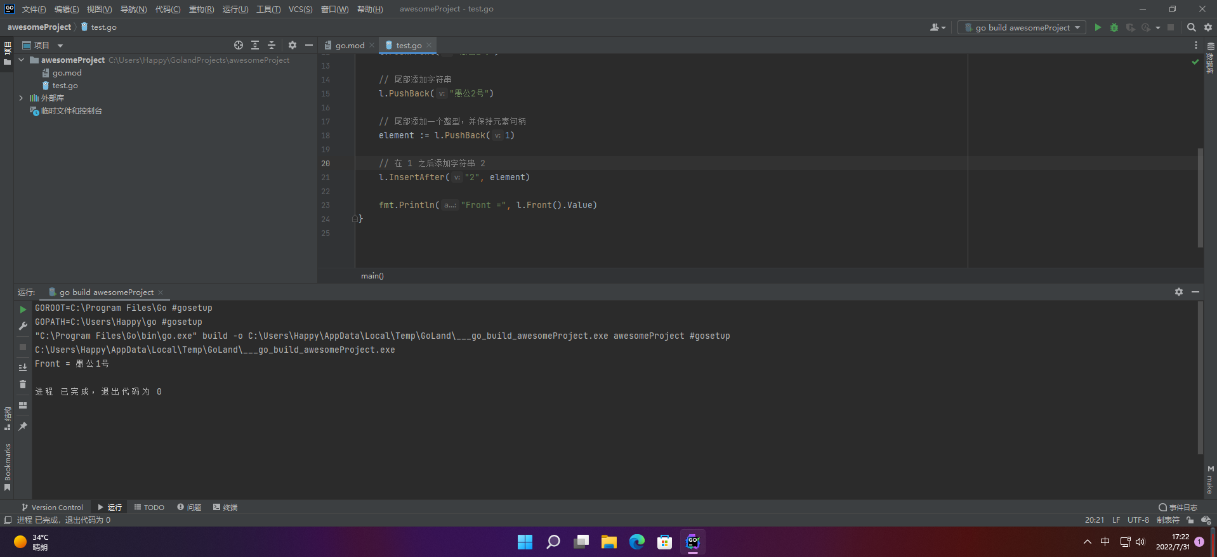Click the green inspection checkmark in the editor
Image resolution: width=1217 pixels, height=557 pixels.
1195,62
